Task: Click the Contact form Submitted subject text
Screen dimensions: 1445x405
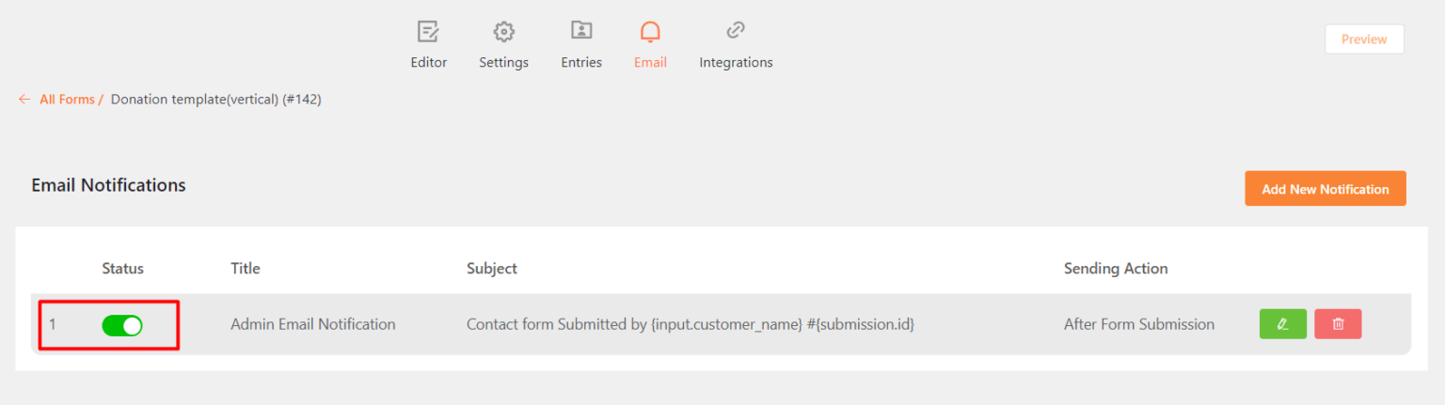Action: pyautogui.click(x=691, y=324)
